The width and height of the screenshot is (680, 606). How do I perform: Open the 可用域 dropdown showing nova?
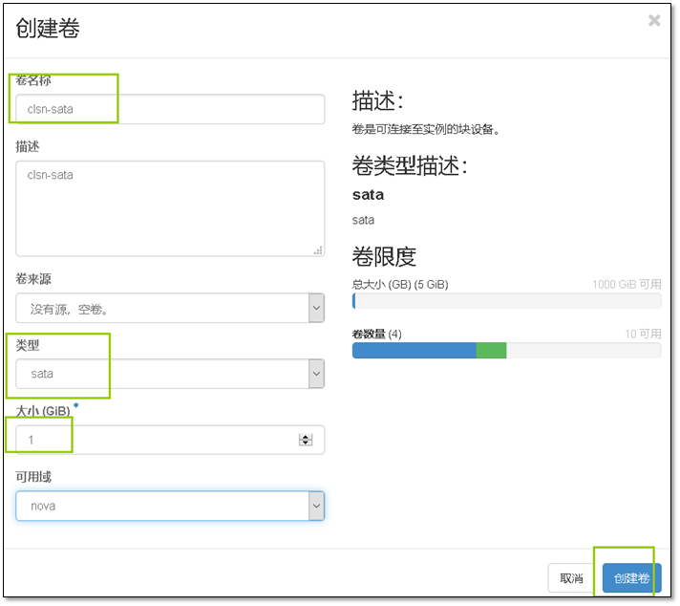[x=170, y=506]
